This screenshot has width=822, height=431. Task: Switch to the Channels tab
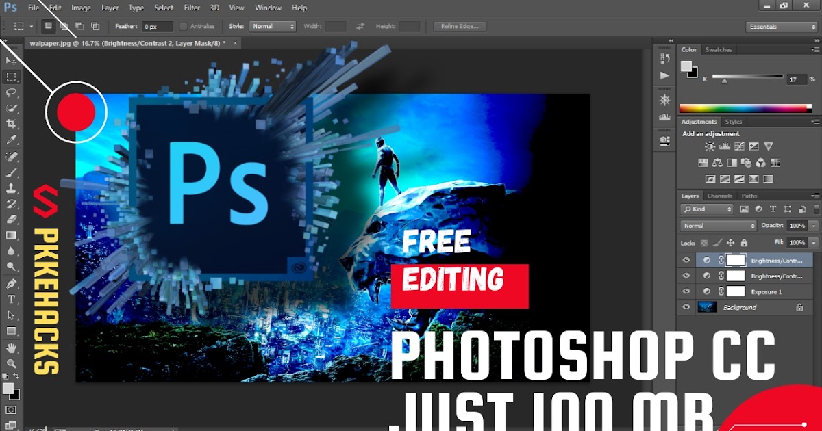tap(720, 196)
